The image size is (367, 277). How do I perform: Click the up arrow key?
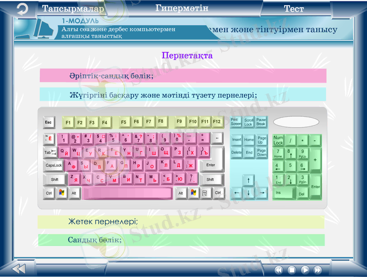[x=249, y=180]
